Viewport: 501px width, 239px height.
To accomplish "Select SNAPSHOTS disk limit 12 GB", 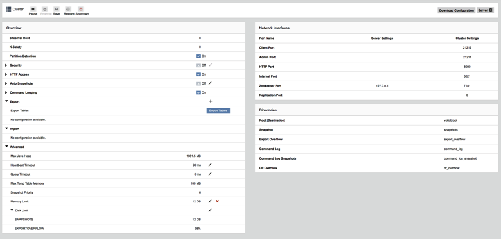I will coord(197,220).
